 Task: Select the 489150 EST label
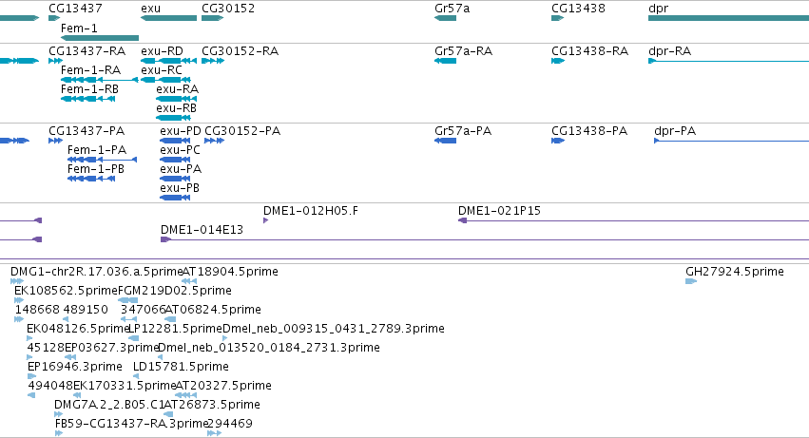click(86, 310)
